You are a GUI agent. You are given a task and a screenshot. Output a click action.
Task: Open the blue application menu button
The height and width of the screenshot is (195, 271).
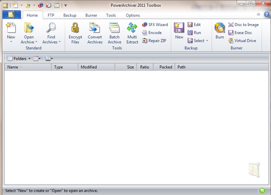tap(12, 15)
